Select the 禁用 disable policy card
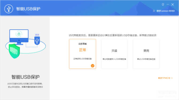179x100 pixels. [146, 54]
